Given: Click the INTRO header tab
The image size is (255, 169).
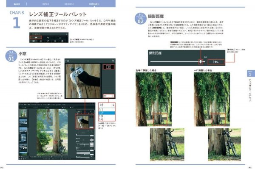Looking at the screenshot, I should pos(46,4).
